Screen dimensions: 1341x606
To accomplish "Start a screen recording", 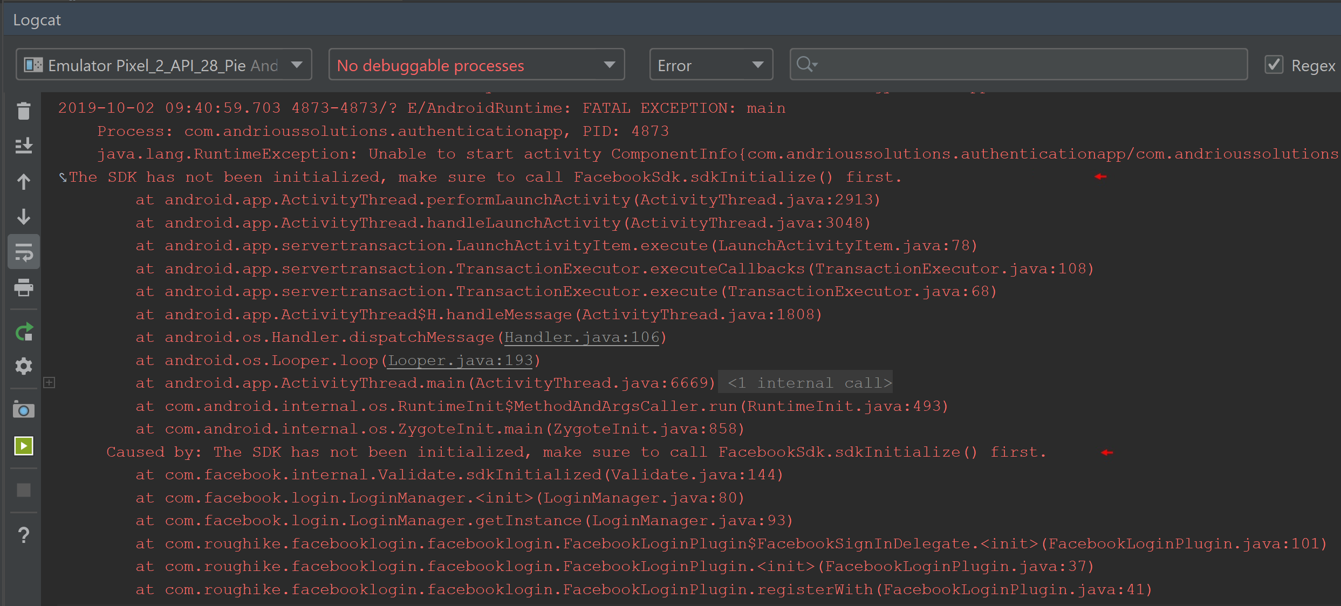I will (23, 446).
